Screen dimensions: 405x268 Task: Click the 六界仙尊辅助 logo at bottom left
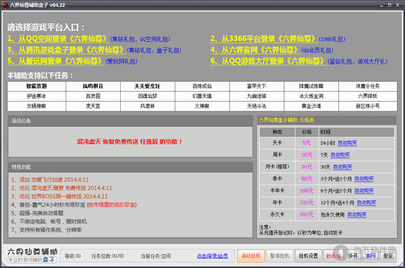pyautogui.click(x=32, y=255)
